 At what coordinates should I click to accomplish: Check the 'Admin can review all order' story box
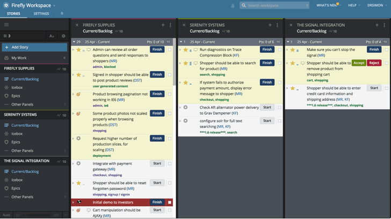click(170, 50)
